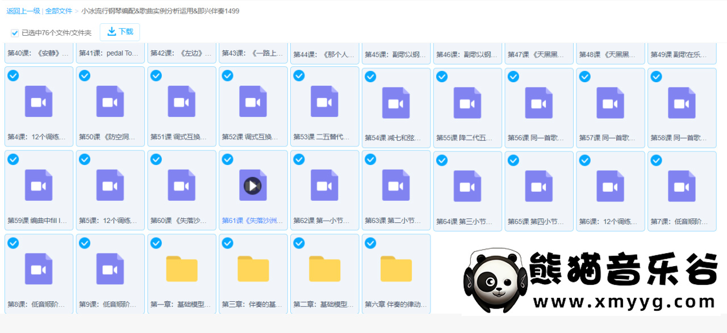Click the 第44课:《那个人 file name
Screen dimensions: 727x333
(324, 55)
